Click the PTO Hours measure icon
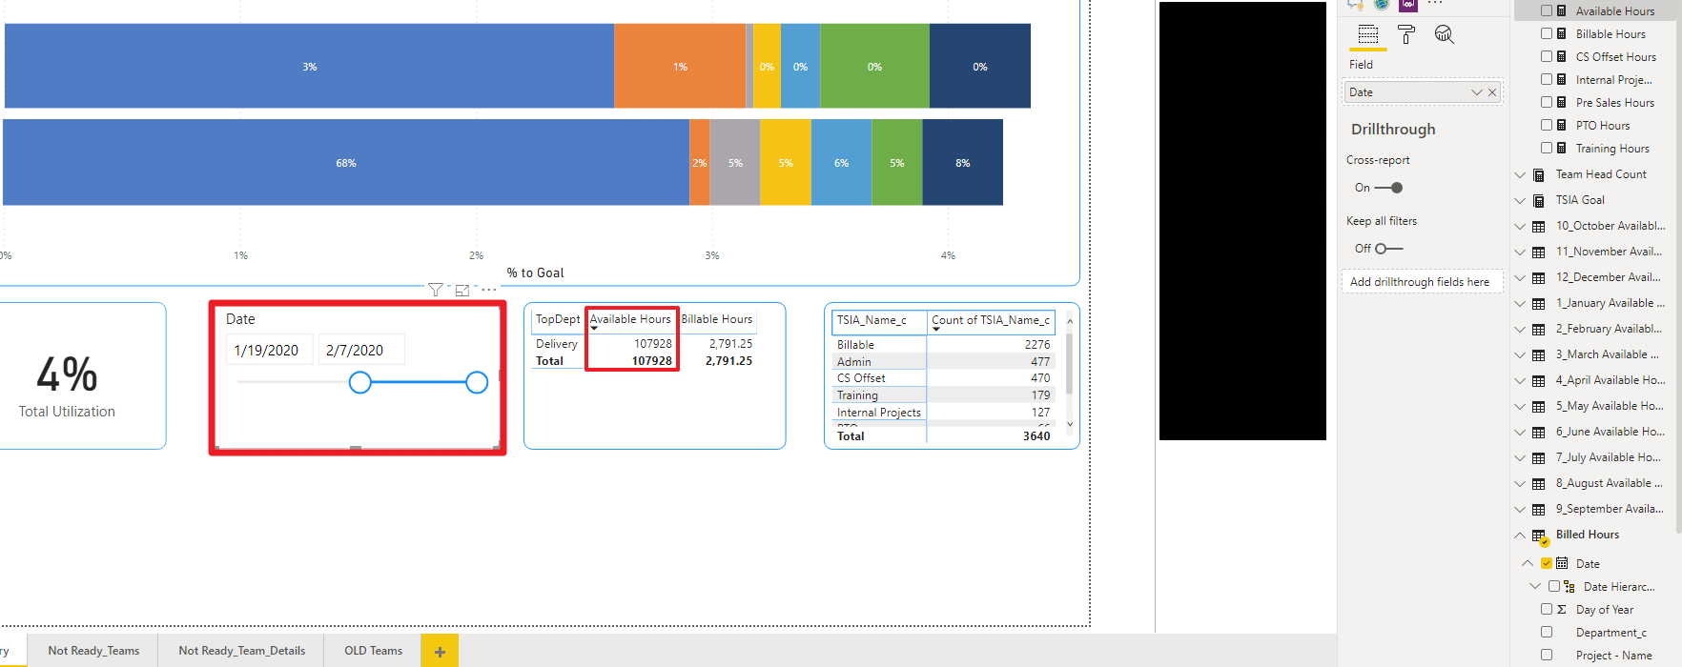 (x=1562, y=125)
